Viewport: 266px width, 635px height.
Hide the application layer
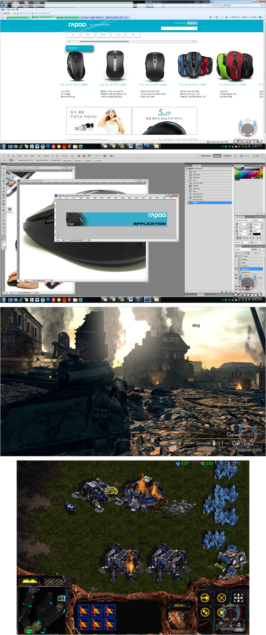236,269
